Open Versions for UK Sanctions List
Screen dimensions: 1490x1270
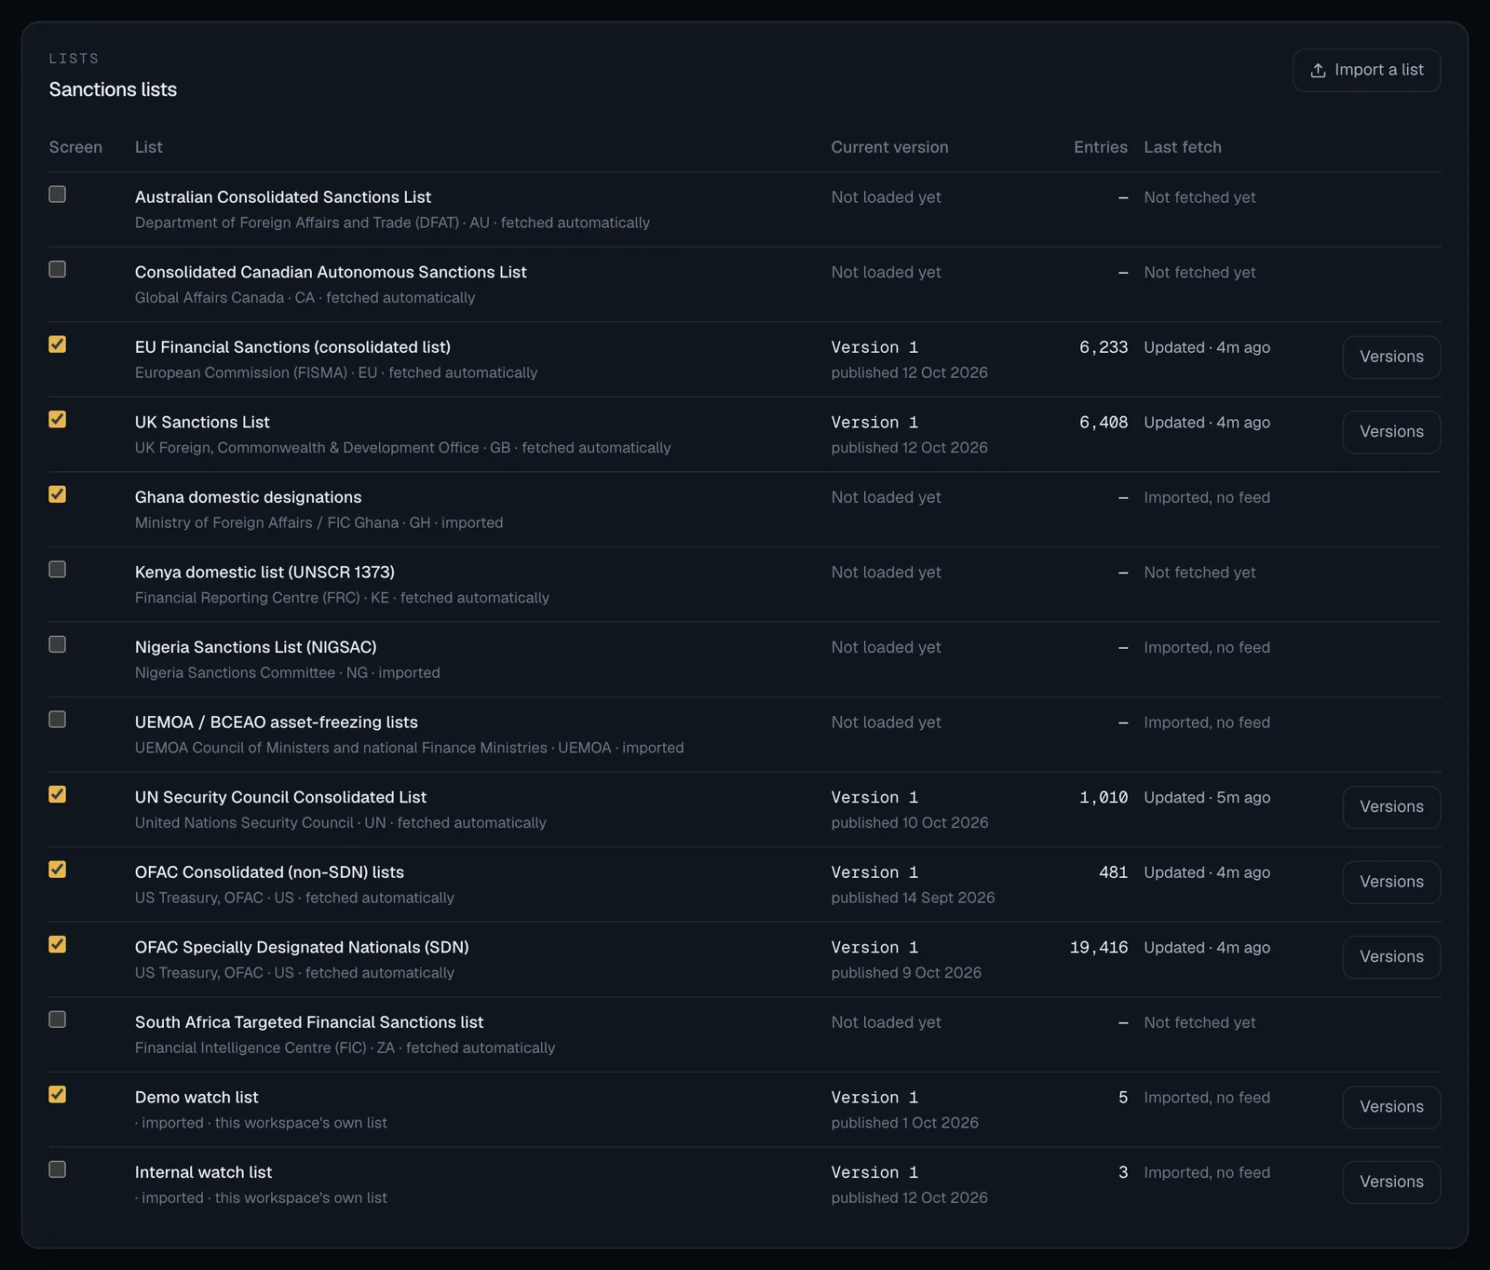point(1391,432)
